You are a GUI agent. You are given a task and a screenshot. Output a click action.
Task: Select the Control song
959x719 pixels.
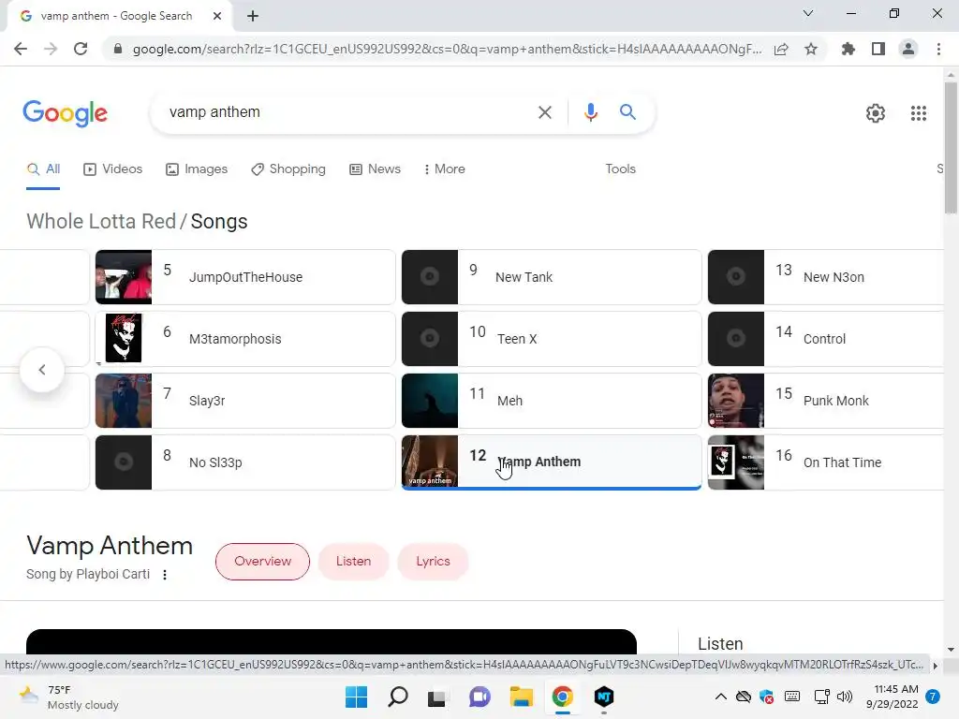(826, 339)
